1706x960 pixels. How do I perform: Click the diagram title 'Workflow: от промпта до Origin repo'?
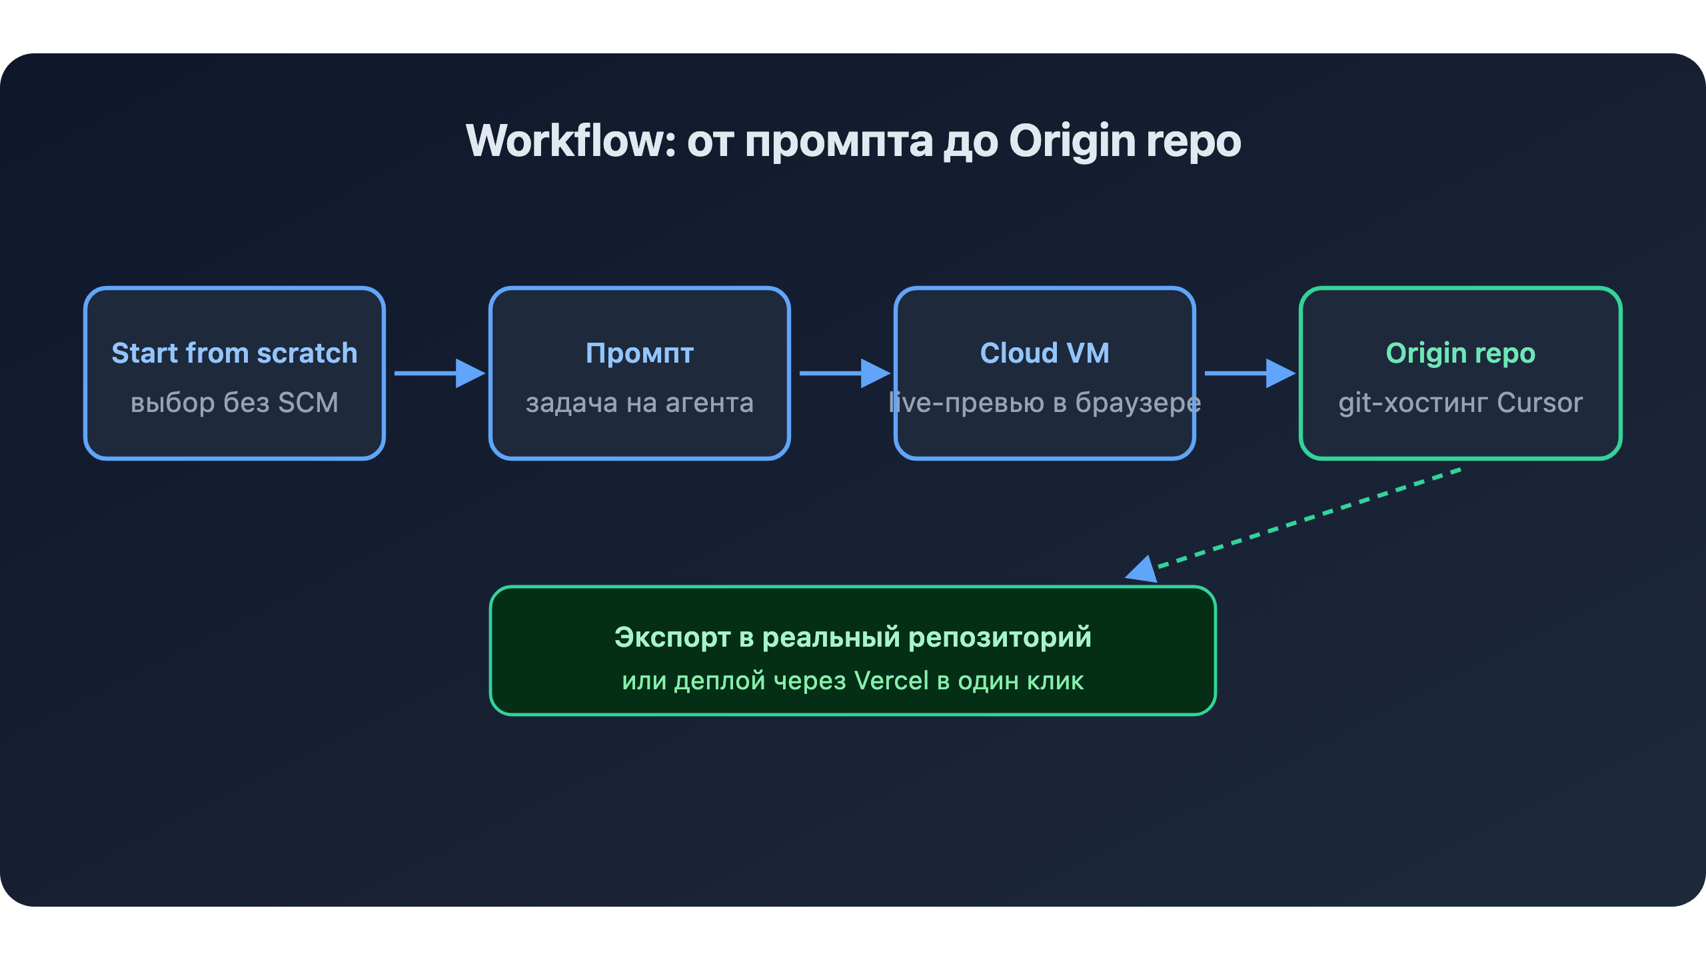tap(853, 141)
